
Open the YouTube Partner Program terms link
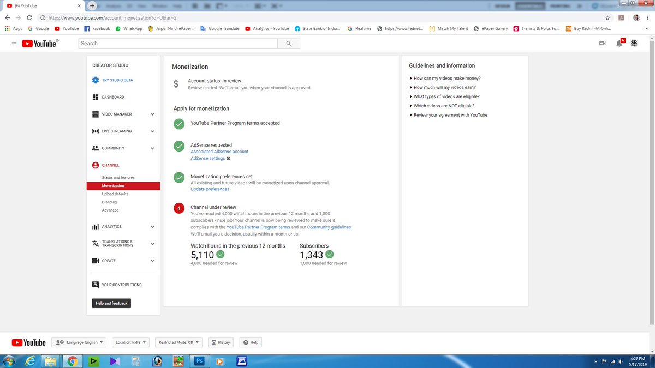click(258, 227)
